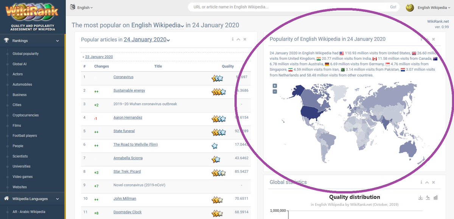The width and height of the screenshot is (454, 219).
Task: Open the 24 January 2020 date dropdown
Action: 146,39
